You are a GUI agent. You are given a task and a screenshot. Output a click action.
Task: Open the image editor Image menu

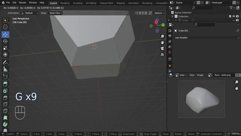(200, 75)
